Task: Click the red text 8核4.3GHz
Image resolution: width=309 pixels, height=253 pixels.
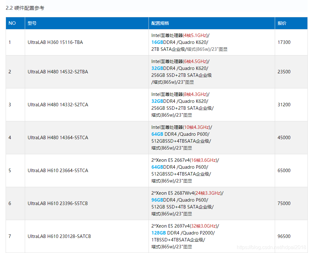Action: click(x=195, y=94)
